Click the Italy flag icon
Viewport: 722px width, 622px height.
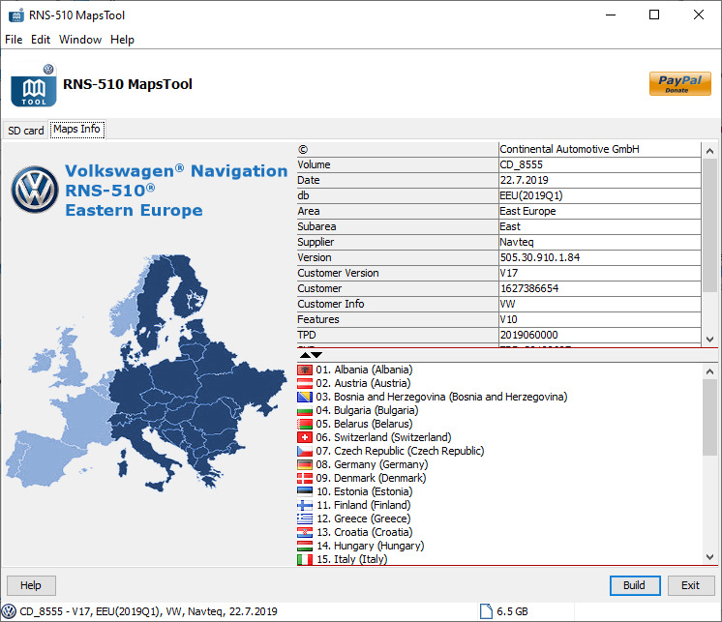click(304, 559)
